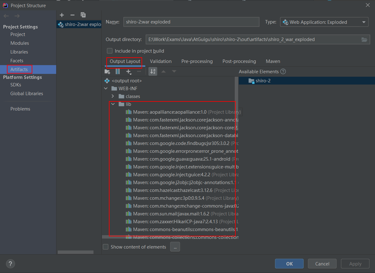Image resolution: width=375 pixels, height=273 pixels.
Task: Switch to Output Layout tab
Action: point(125,61)
